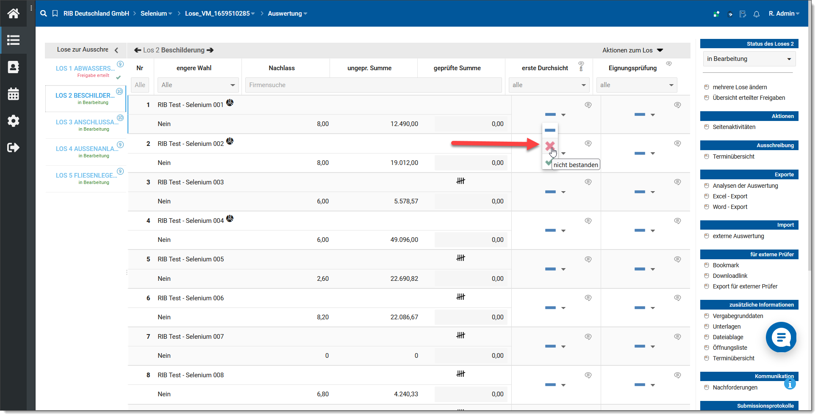Open the notifications bell icon
Image resolution: width=818 pixels, height=417 pixels.
[756, 14]
